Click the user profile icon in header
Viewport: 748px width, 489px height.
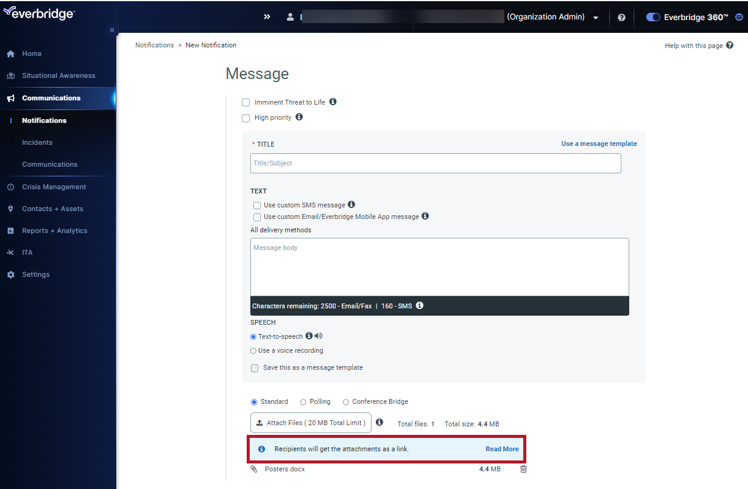coord(290,17)
